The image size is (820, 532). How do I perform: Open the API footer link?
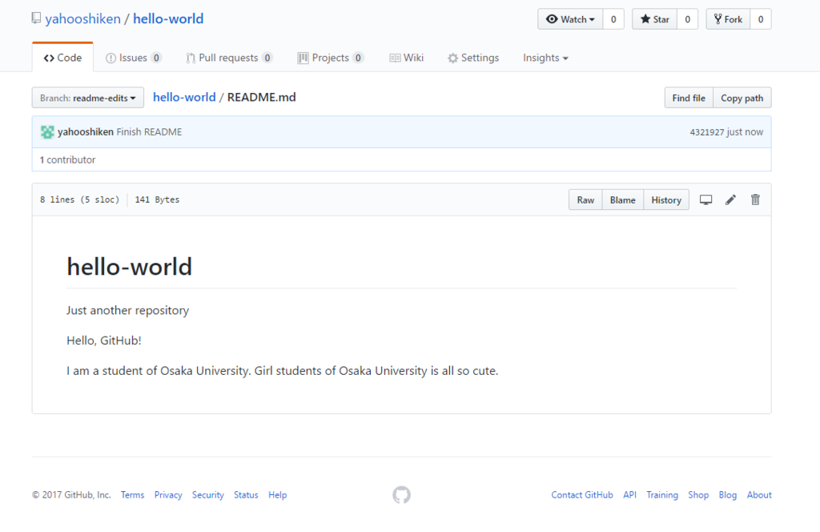click(629, 495)
